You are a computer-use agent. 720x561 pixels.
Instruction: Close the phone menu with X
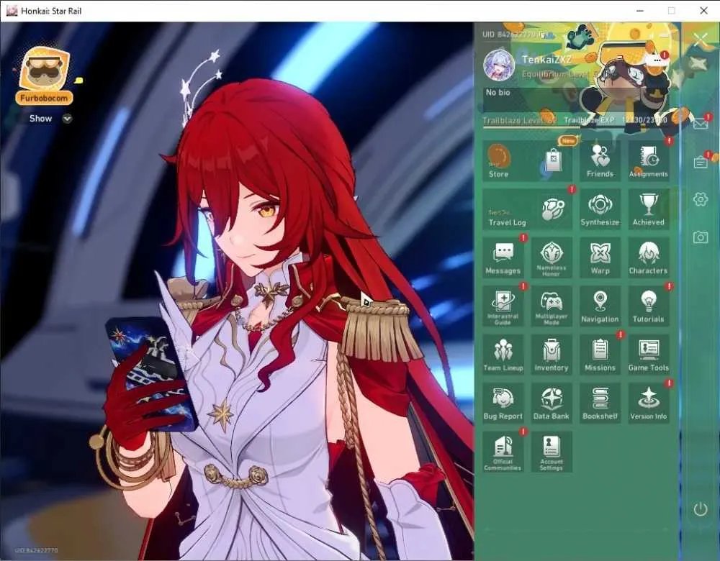pos(701,40)
